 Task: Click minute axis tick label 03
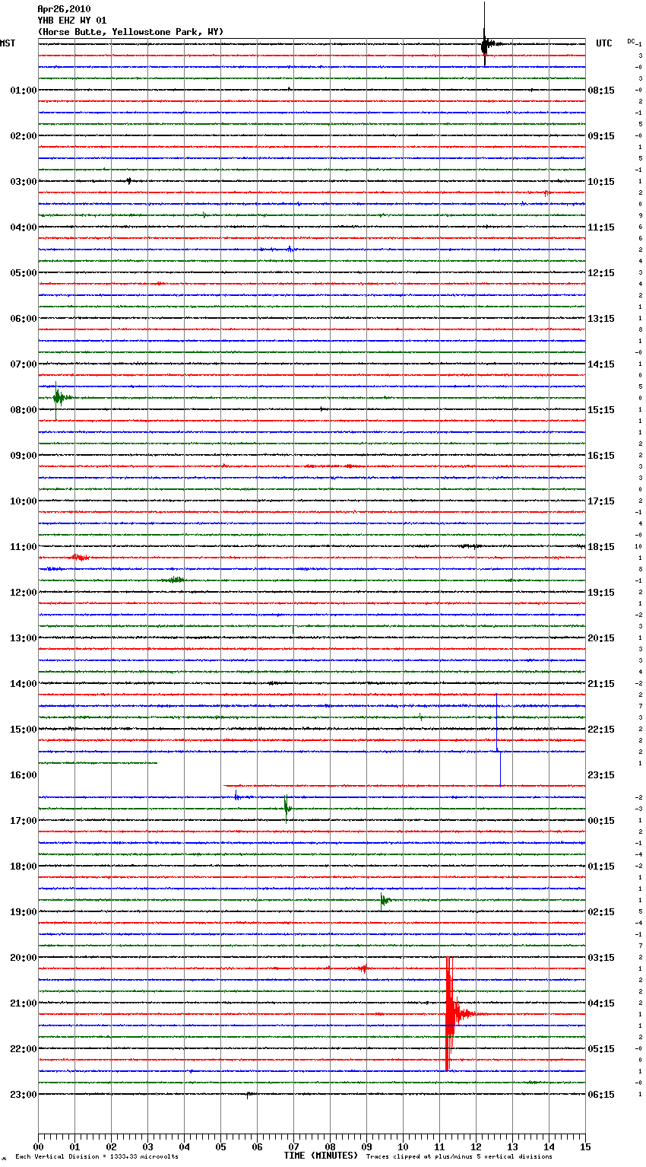147,1147
